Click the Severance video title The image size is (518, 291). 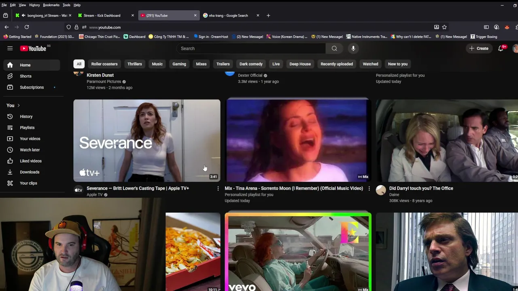coord(138,188)
